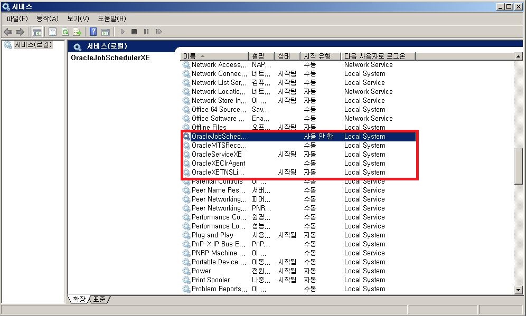The width and height of the screenshot is (526, 316).
Task: Select the PNRP Machine ... service row
Action: [x=298, y=253]
